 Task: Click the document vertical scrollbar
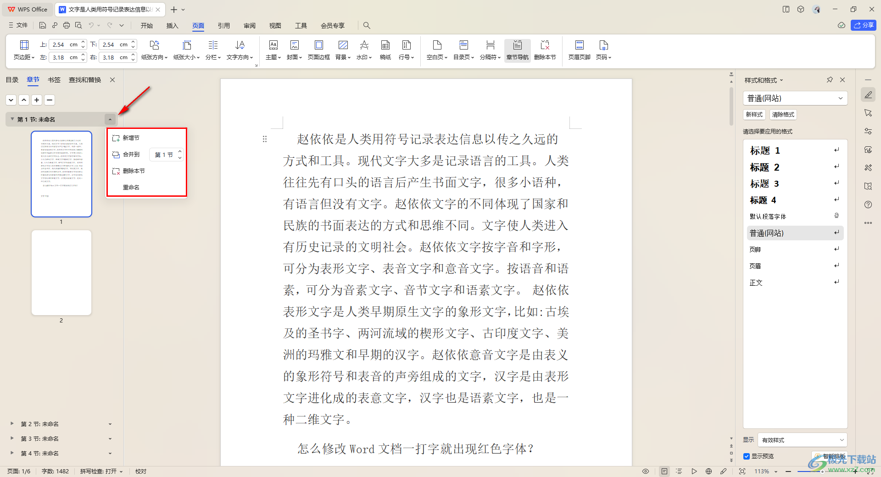(731, 106)
